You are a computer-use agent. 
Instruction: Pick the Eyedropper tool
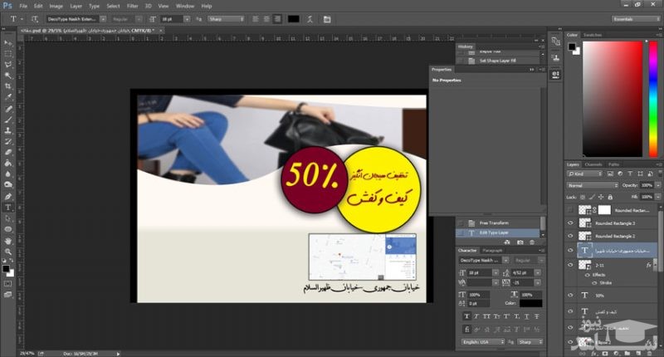8,97
